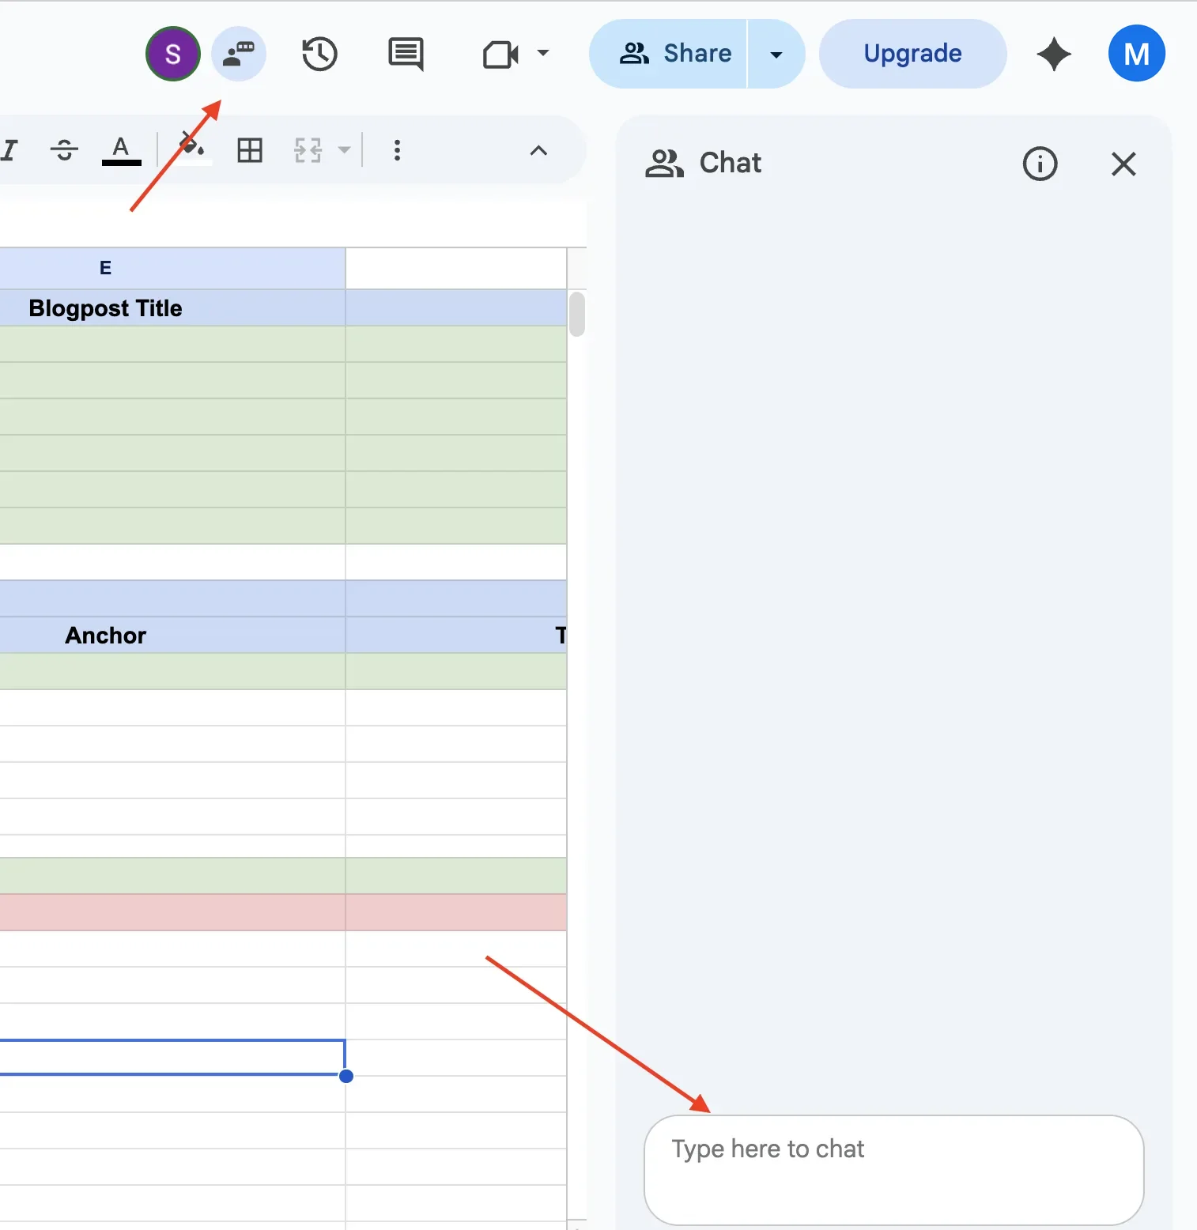This screenshot has height=1230, width=1197.
Task: Open more toolbar options three dots
Action: coord(397,150)
